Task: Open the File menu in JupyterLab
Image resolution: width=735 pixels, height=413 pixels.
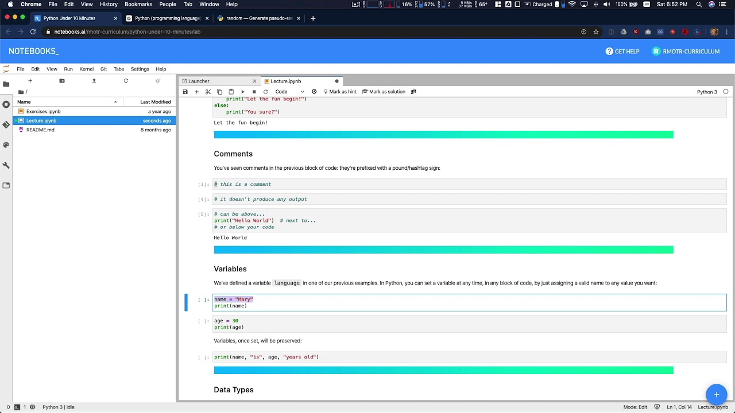Action: [21, 69]
